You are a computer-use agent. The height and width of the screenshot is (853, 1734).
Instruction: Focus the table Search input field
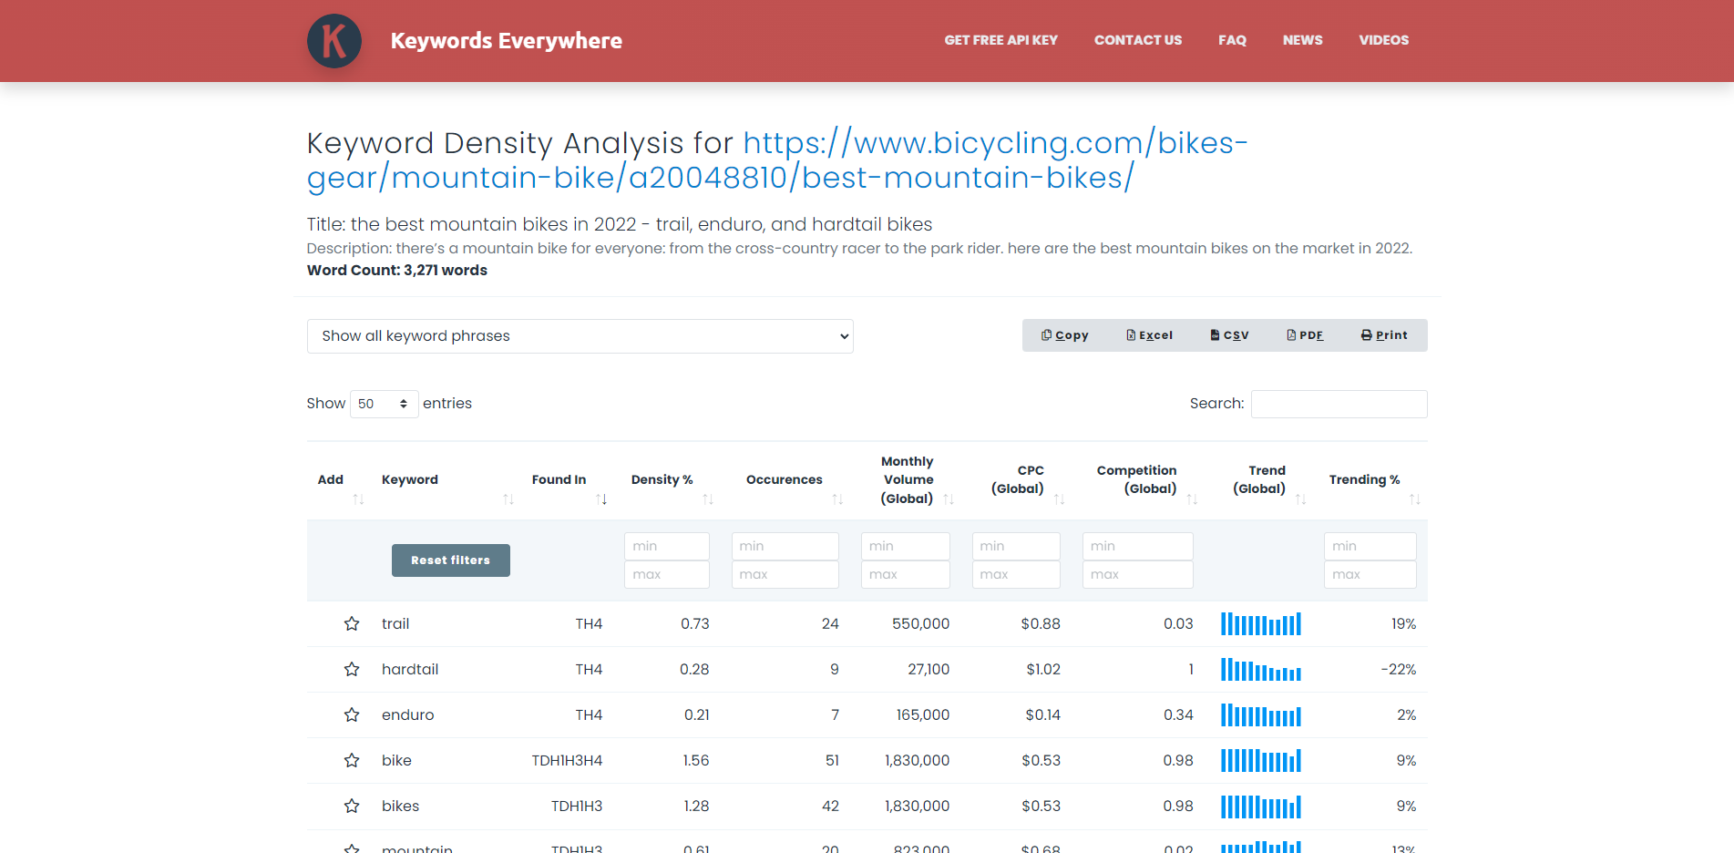(1339, 404)
